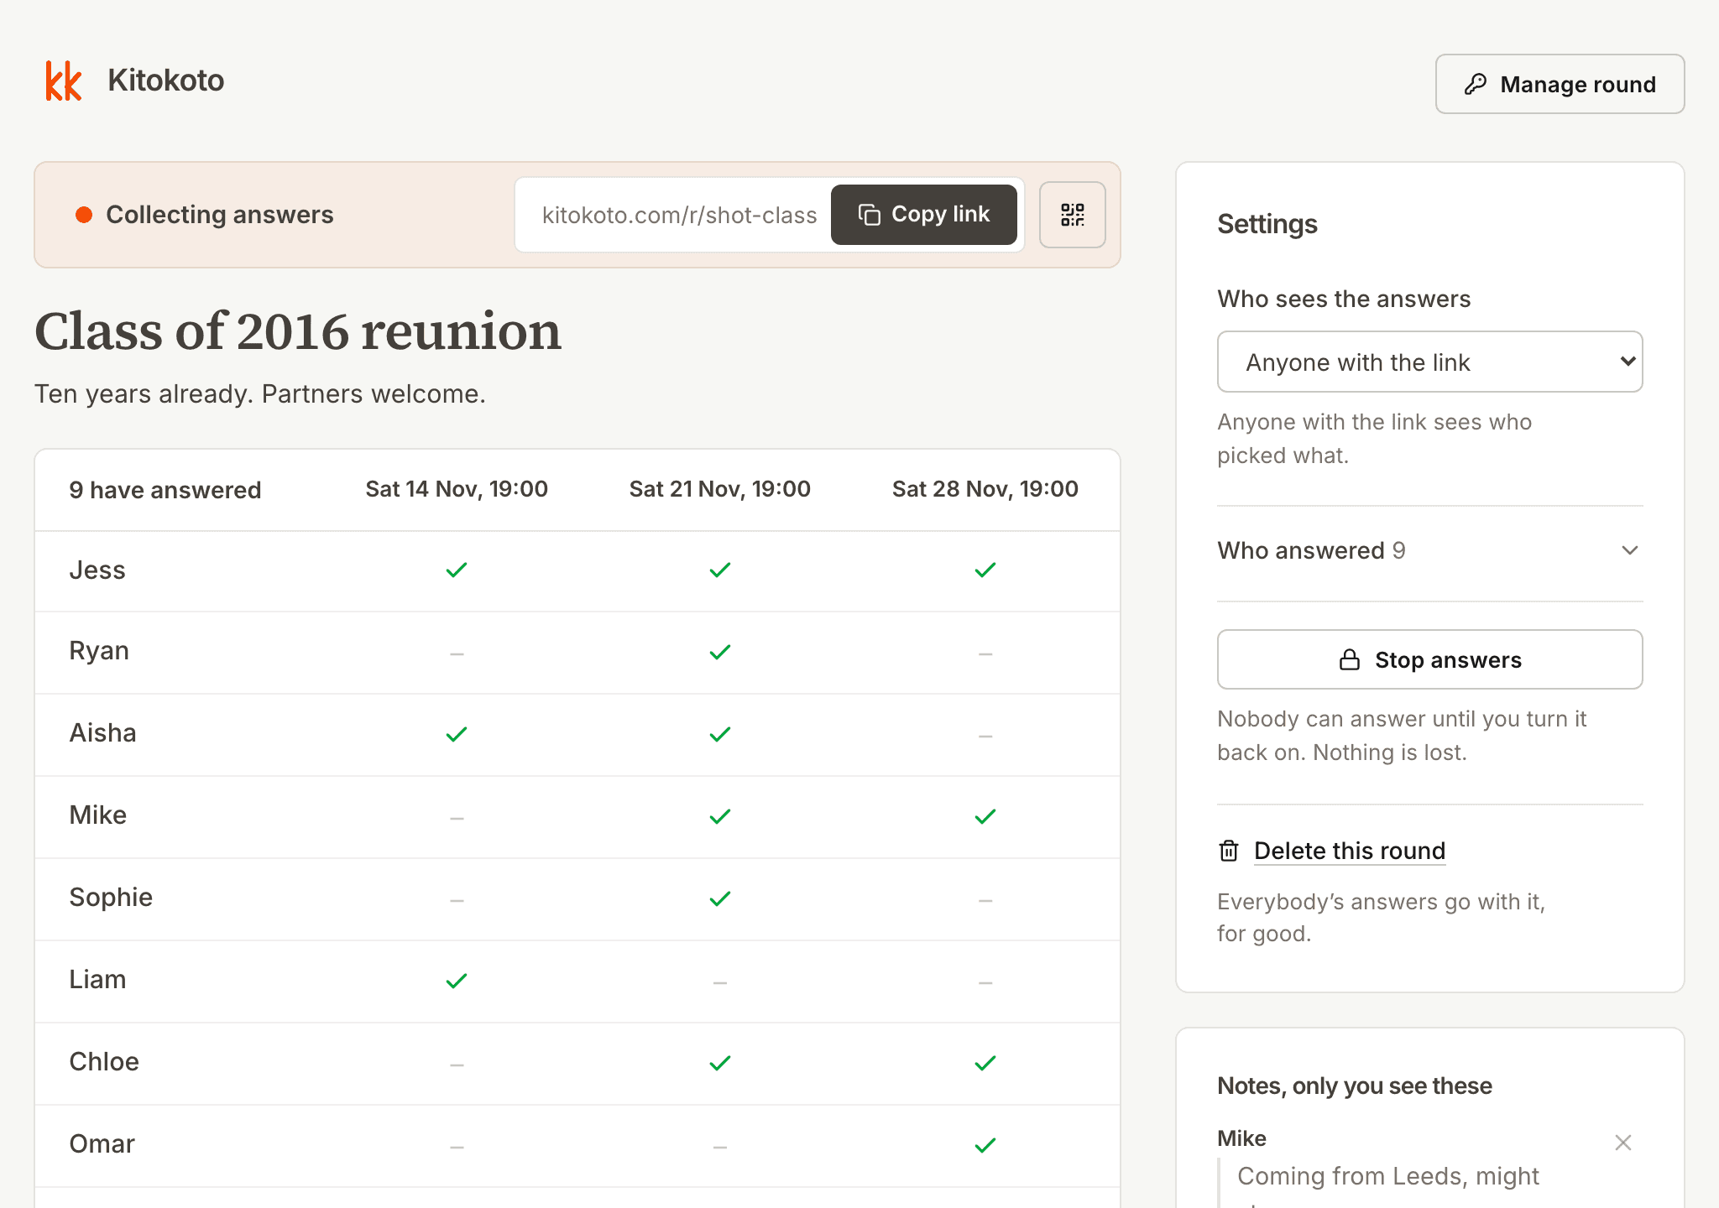Select the name Liam in the table

point(97,980)
